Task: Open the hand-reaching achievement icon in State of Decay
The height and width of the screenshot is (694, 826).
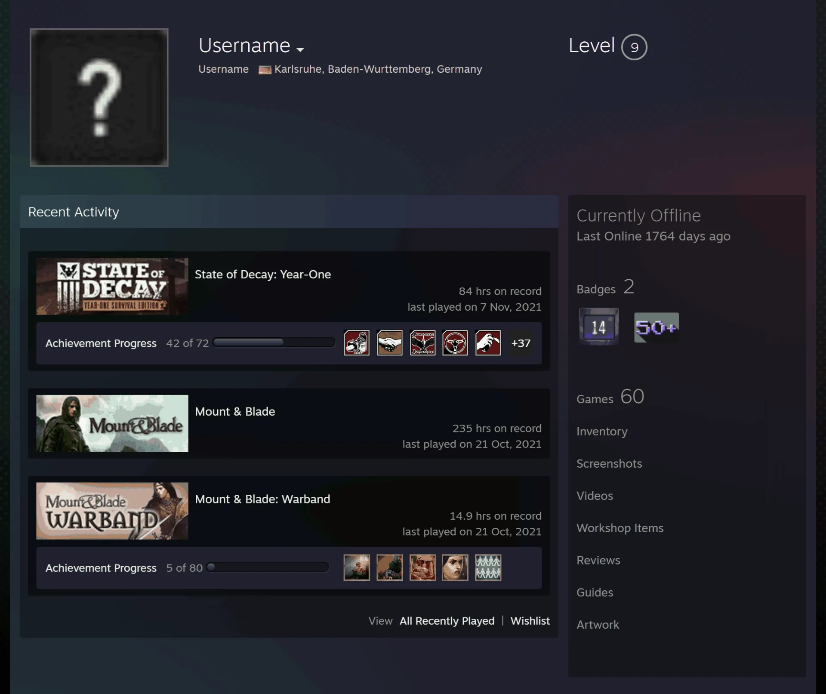Action: [x=488, y=343]
